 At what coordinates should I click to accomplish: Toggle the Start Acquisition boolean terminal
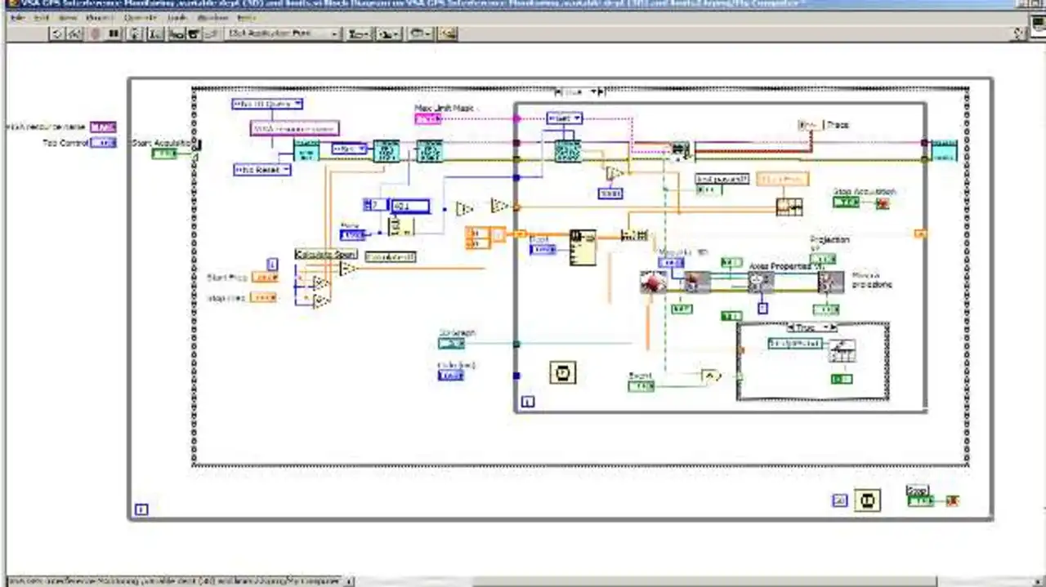(163, 153)
